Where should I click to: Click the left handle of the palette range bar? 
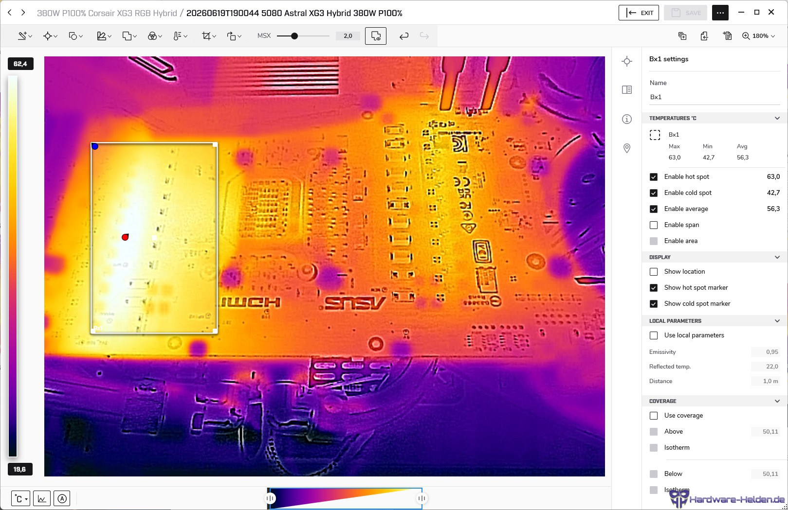[271, 498]
